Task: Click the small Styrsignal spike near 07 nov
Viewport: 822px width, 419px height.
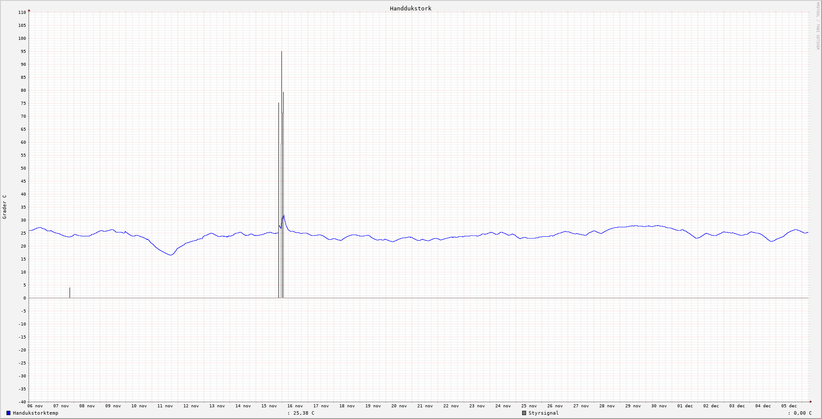Action: [x=70, y=289]
